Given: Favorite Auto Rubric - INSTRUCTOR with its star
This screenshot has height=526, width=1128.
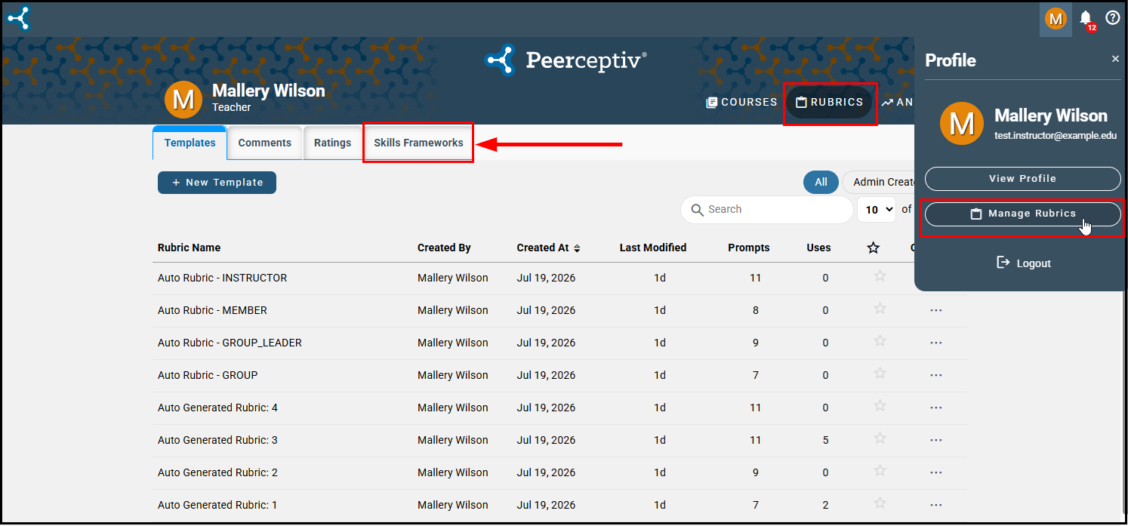Looking at the screenshot, I should click(x=880, y=276).
